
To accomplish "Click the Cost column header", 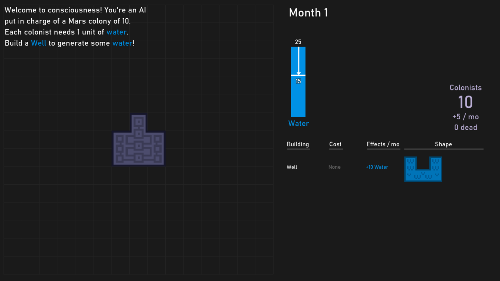I will (335, 144).
